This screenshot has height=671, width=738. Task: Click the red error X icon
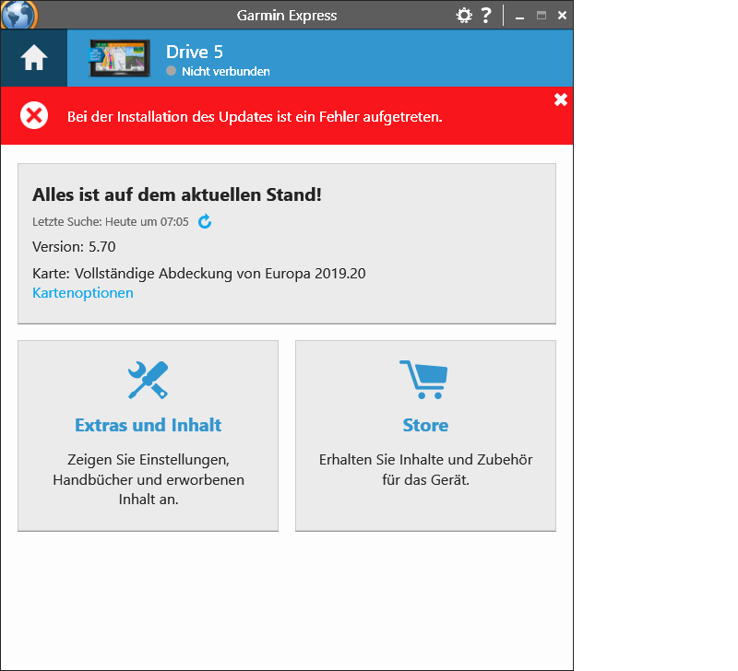[x=34, y=115]
